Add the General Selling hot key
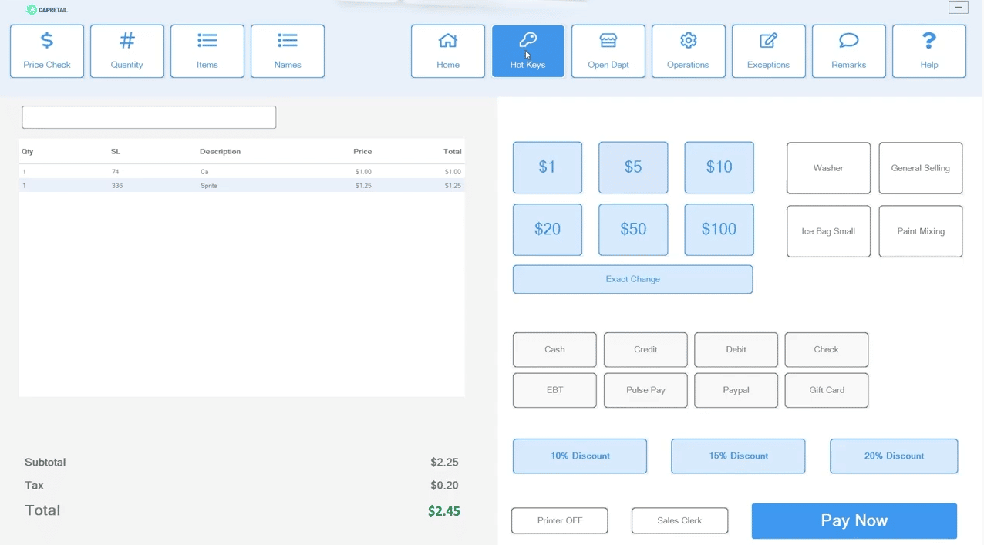Viewport: 984px width, 545px height. pyautogui.click(x=921, y=168)
